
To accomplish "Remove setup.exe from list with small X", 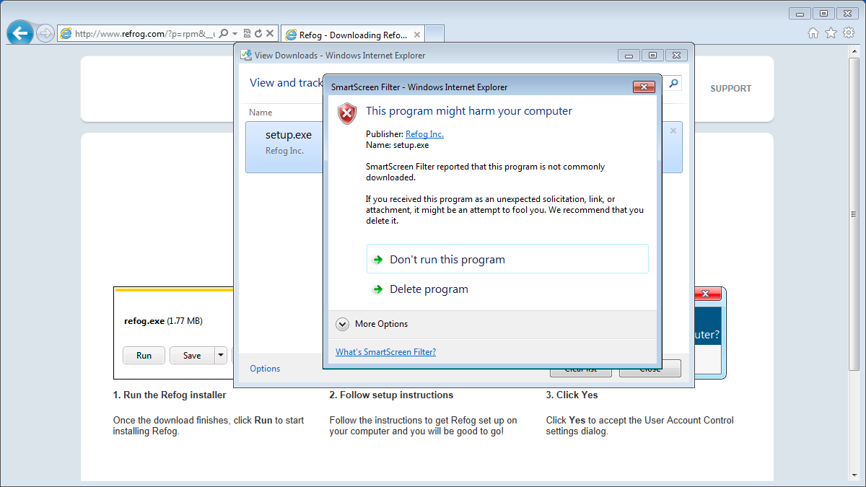I will [x=673, y=131].
